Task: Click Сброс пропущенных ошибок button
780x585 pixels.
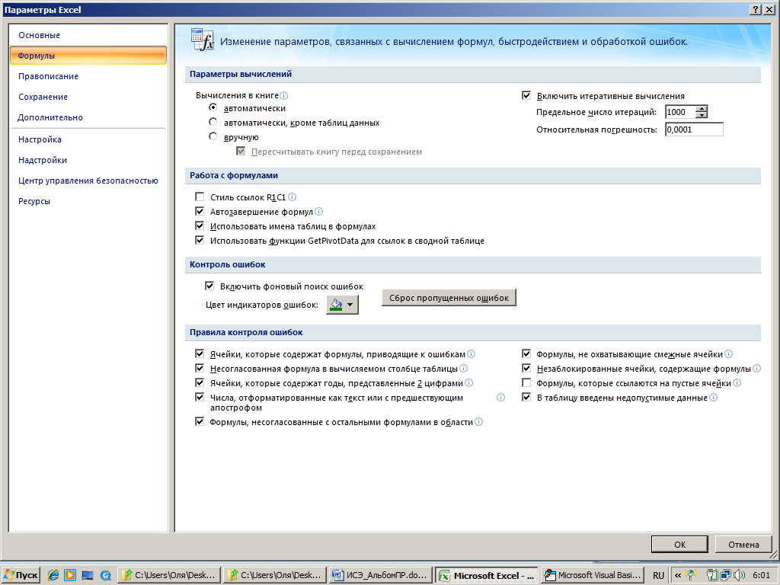Action: [449, 298]
